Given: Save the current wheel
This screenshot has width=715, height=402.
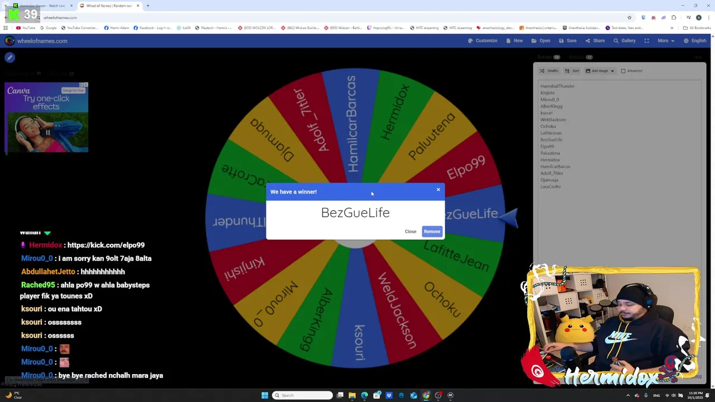Looking at the screenshot, I should click(568, 41).
